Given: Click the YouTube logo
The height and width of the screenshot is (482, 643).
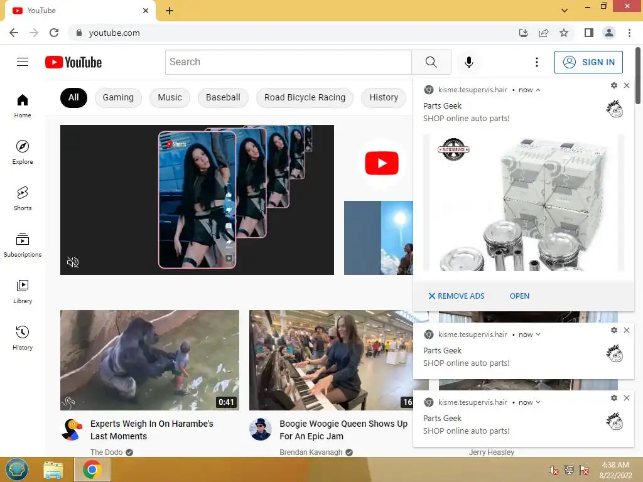Looking at the screenshot, I should (73, 62).
